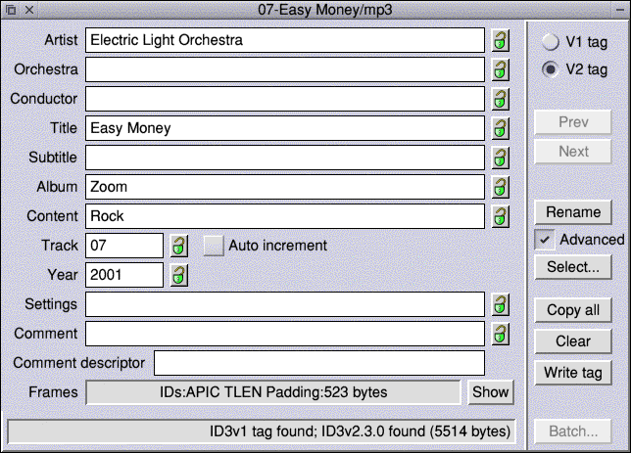The width and height of the screenshot is (631, 453).
Task: Toggle the padlock icon beside Artist field
Action: click(501, 40)
